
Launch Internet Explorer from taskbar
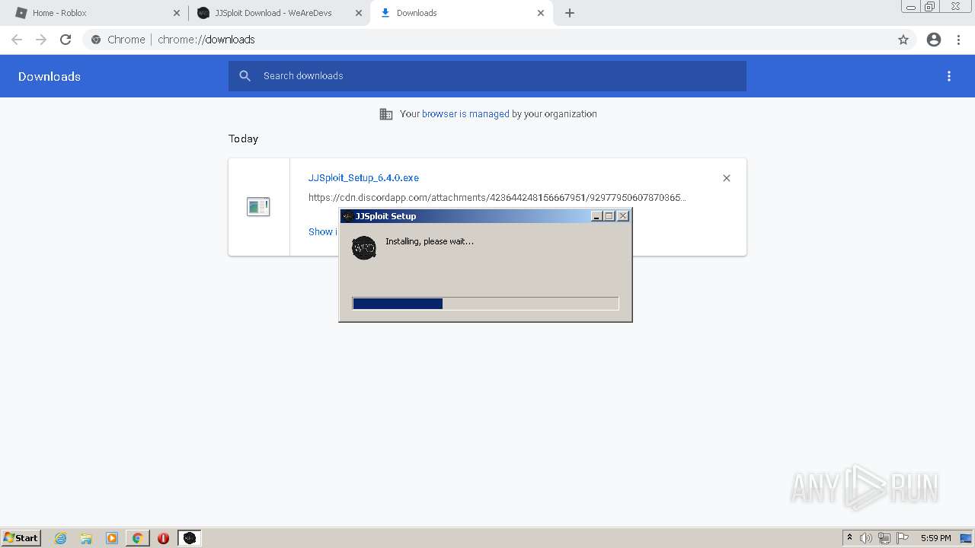(x=60, y=538)
